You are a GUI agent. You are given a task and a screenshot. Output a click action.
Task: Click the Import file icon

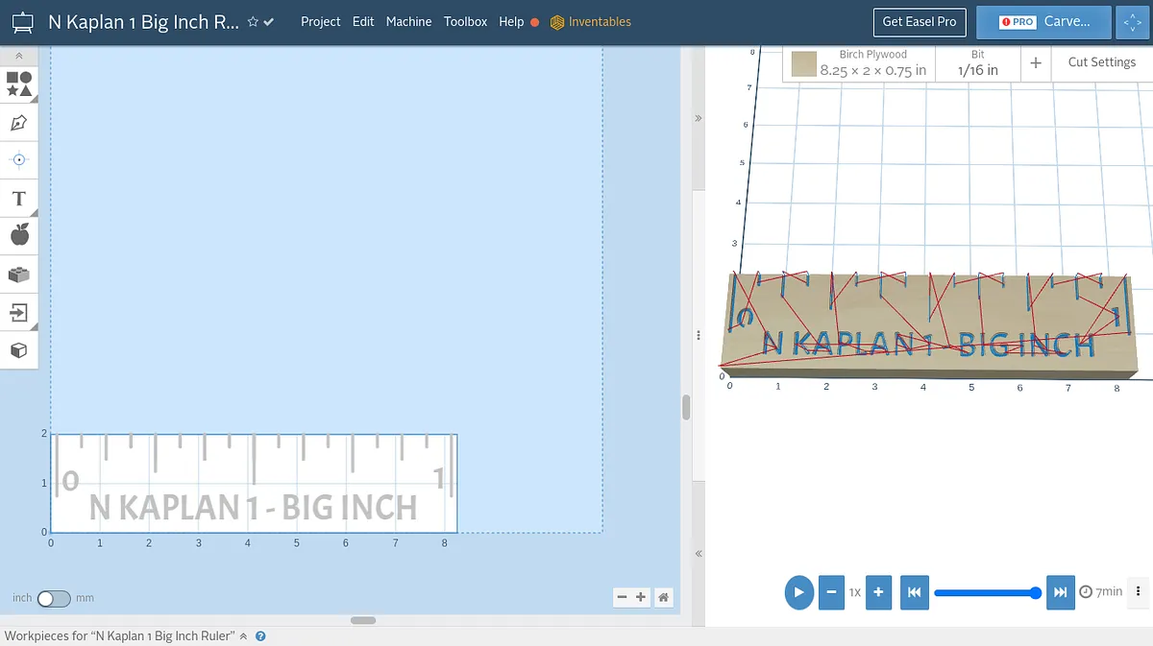(19, 312)
